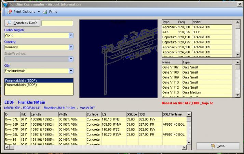
Task: Click the Close button with keys icon
Action: click(x=218, y=146)
